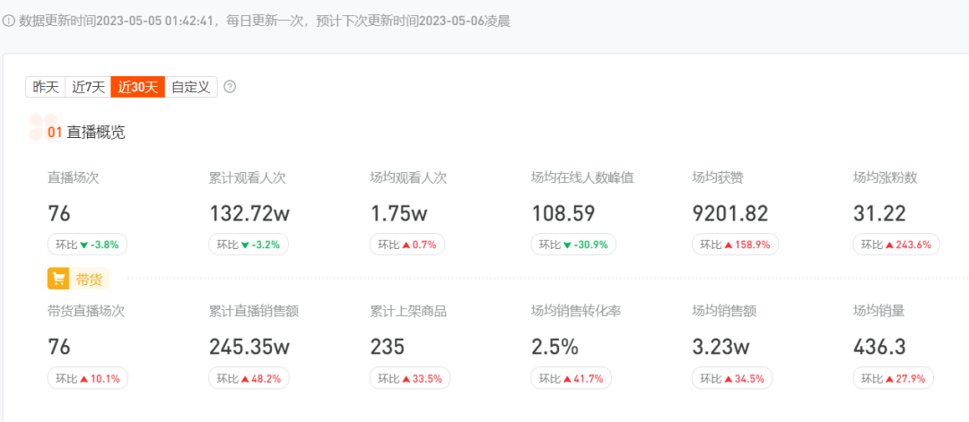Click the info icon beside update time
Screen dimensions: 969x422
(x=8, y=21)
